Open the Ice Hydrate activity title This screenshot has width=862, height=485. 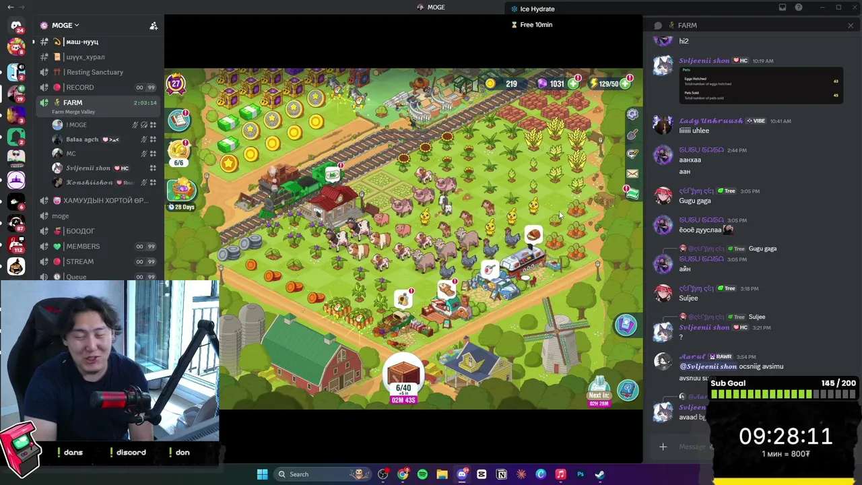[537, 9]
